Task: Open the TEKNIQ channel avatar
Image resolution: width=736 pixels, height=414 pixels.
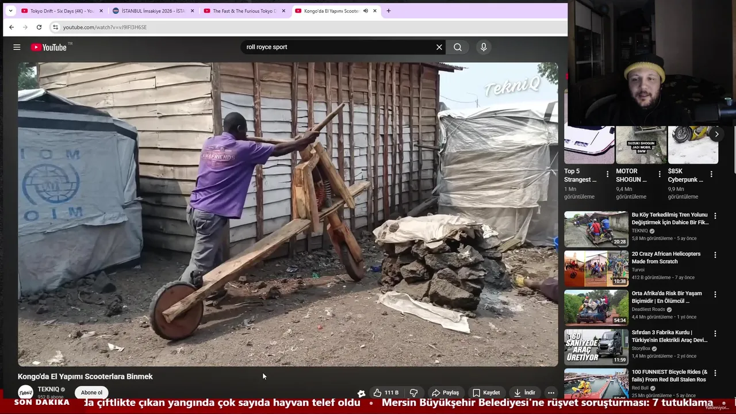Action: pyautogui.click(x=26, y=393)
